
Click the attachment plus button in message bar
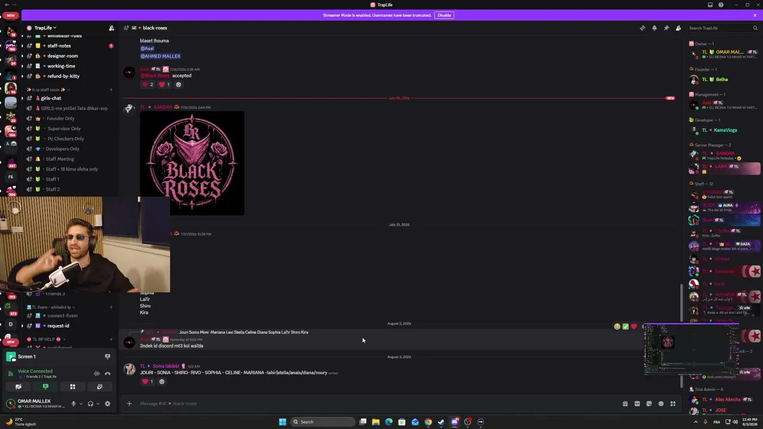129,403
